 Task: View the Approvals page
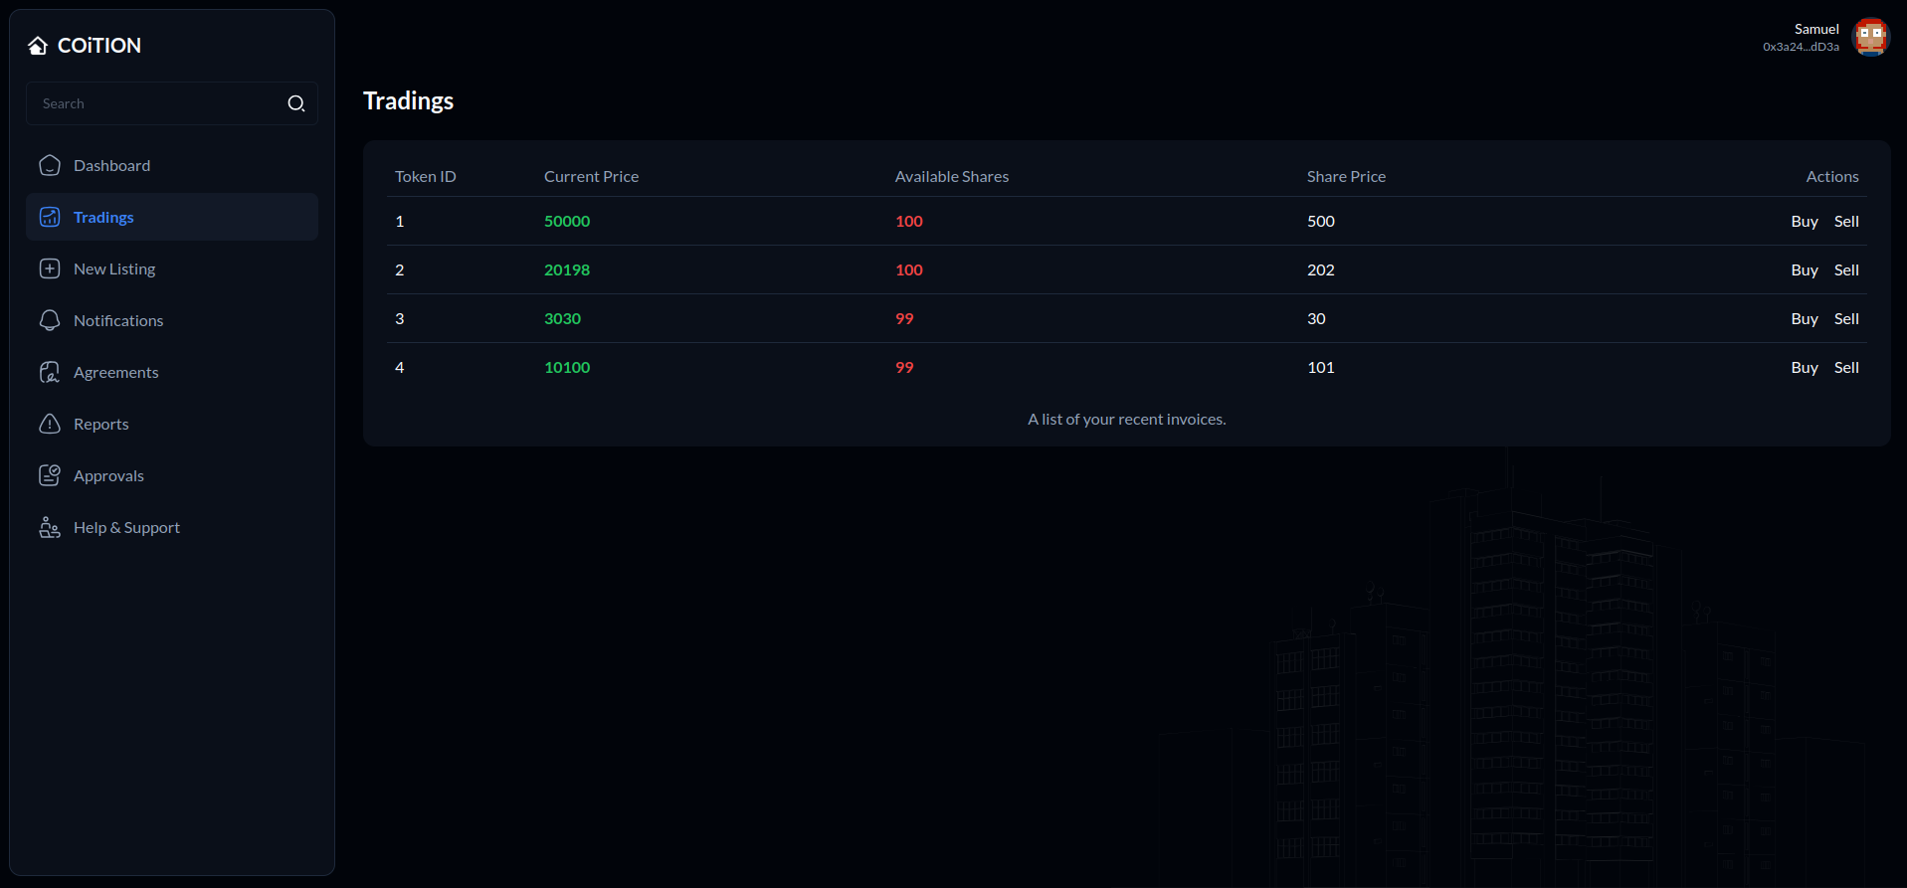[172, 475]
